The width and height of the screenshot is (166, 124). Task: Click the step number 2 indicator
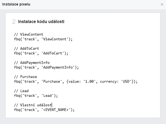(14, 22)
